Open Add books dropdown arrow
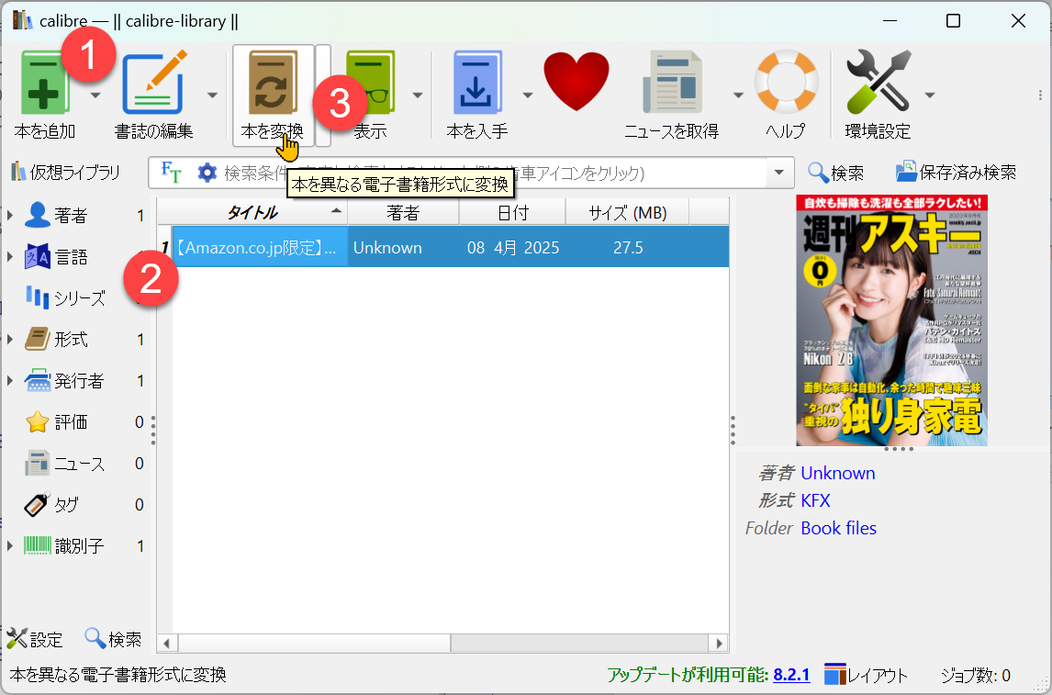This screenshot has width=1052, height=695. click(x=95, y=95)
